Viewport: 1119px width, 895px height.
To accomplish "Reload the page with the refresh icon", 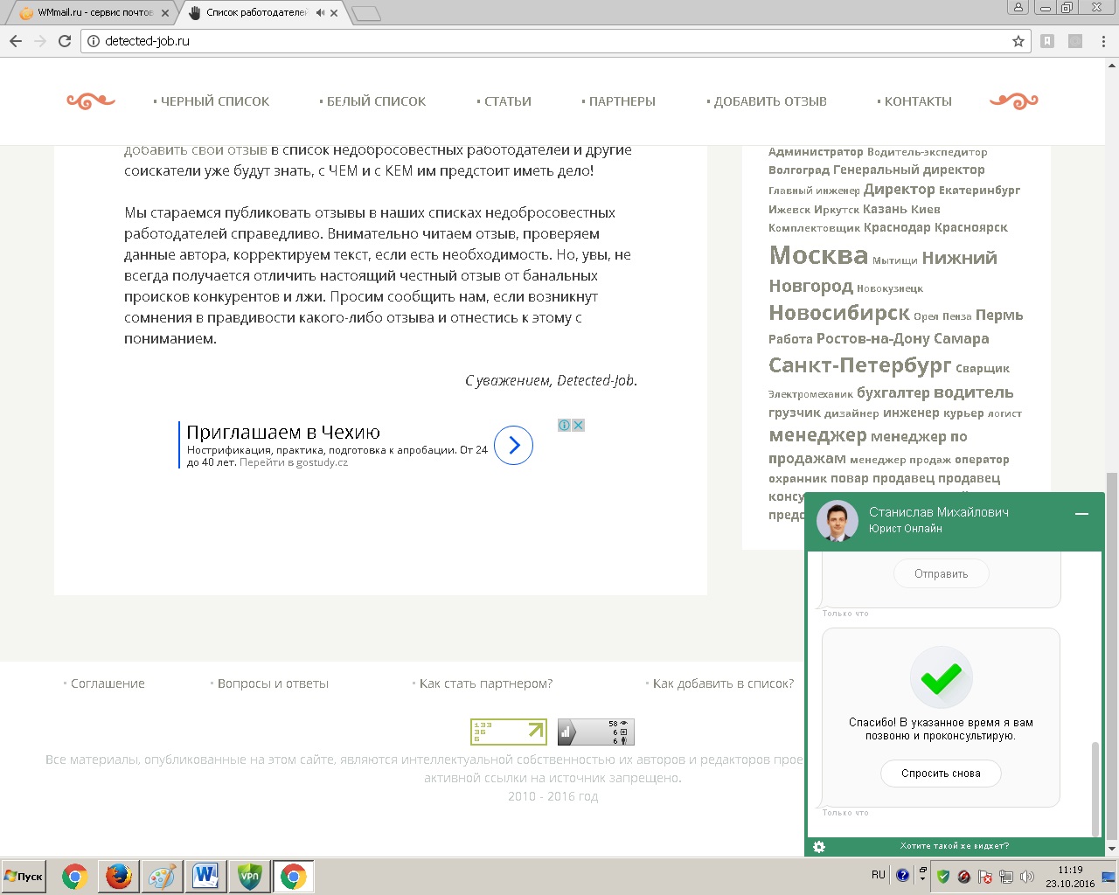I will [64, 41].
